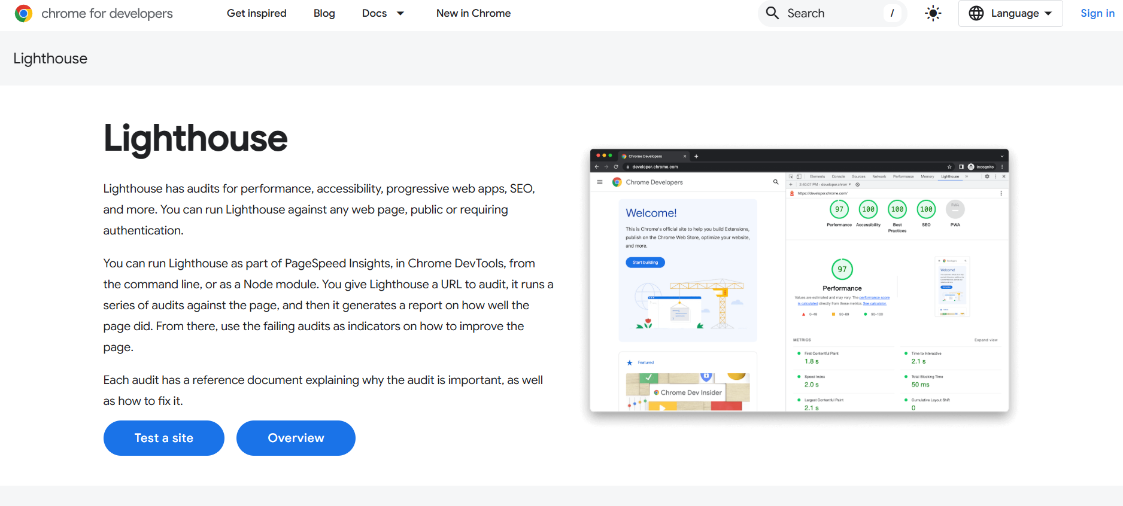This screenshot has height=506, width=1123.
Task: Open New in Chrome
Action: pos(474,13)
